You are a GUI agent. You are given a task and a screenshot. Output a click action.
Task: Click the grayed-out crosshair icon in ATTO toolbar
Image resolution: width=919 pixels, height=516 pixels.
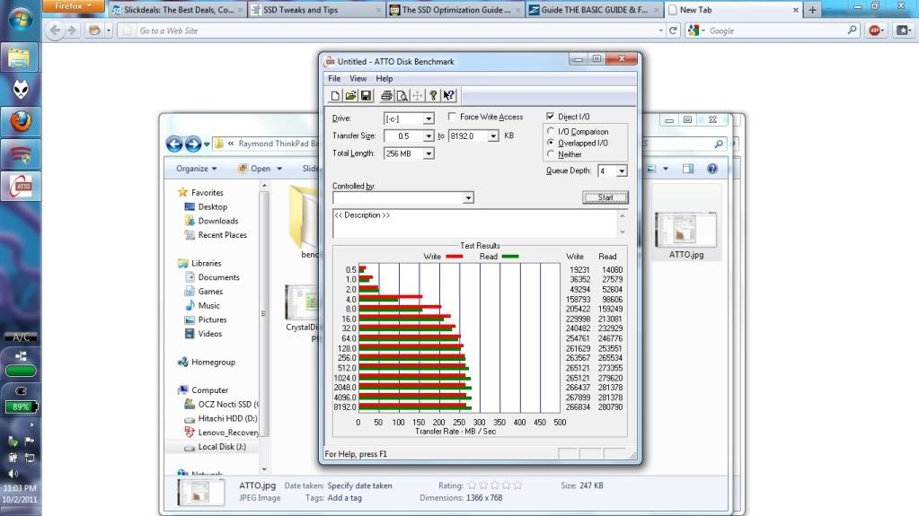(x=418, y=95)
